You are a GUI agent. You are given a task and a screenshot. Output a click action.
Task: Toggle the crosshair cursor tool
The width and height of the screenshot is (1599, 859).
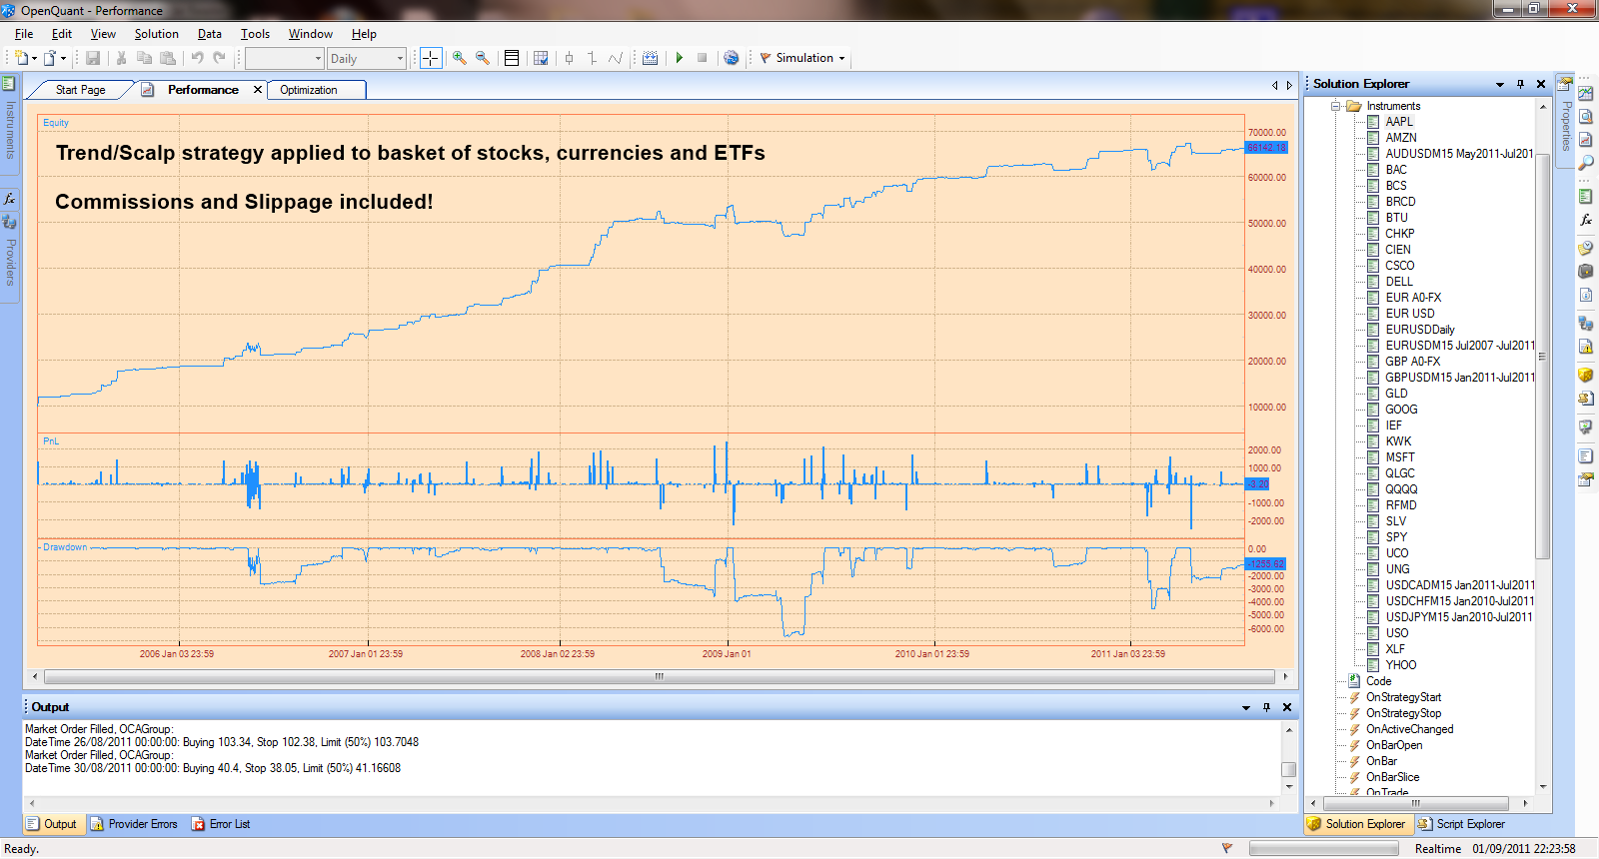pos(431,58)
